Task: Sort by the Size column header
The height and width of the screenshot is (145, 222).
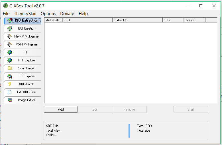Action: (x=173, y=20)
